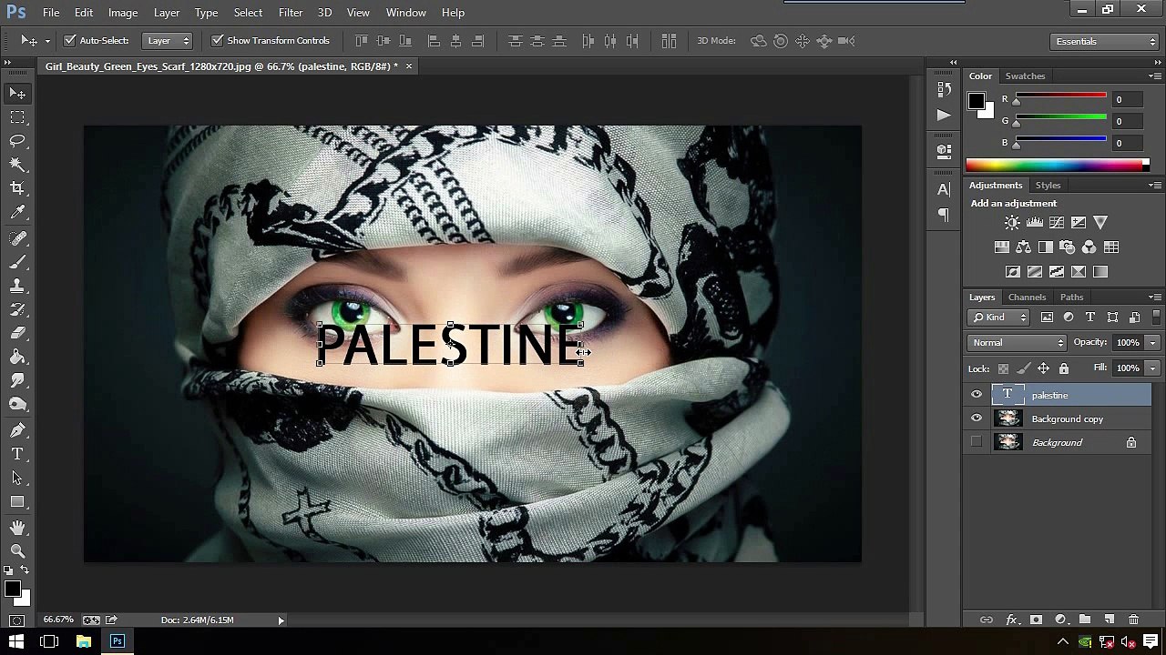Click the color spectrum ramp bar
The height and width of the screenshot is (655, 1166).
(1058, 165)
